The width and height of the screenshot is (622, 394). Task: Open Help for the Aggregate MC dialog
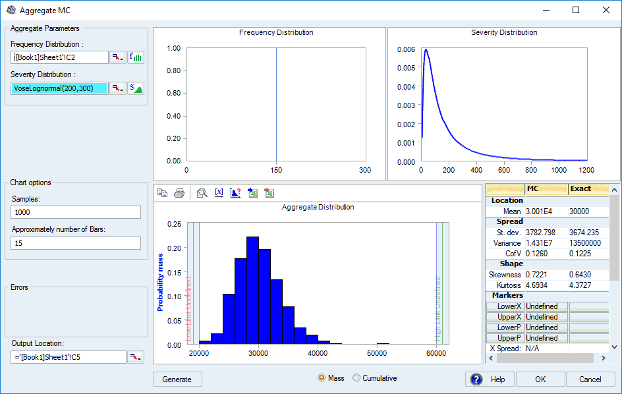tap(490, 380)
